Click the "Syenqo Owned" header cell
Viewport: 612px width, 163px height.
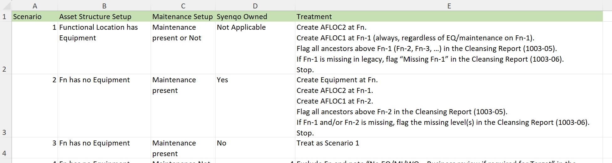(x=255, y=17)
